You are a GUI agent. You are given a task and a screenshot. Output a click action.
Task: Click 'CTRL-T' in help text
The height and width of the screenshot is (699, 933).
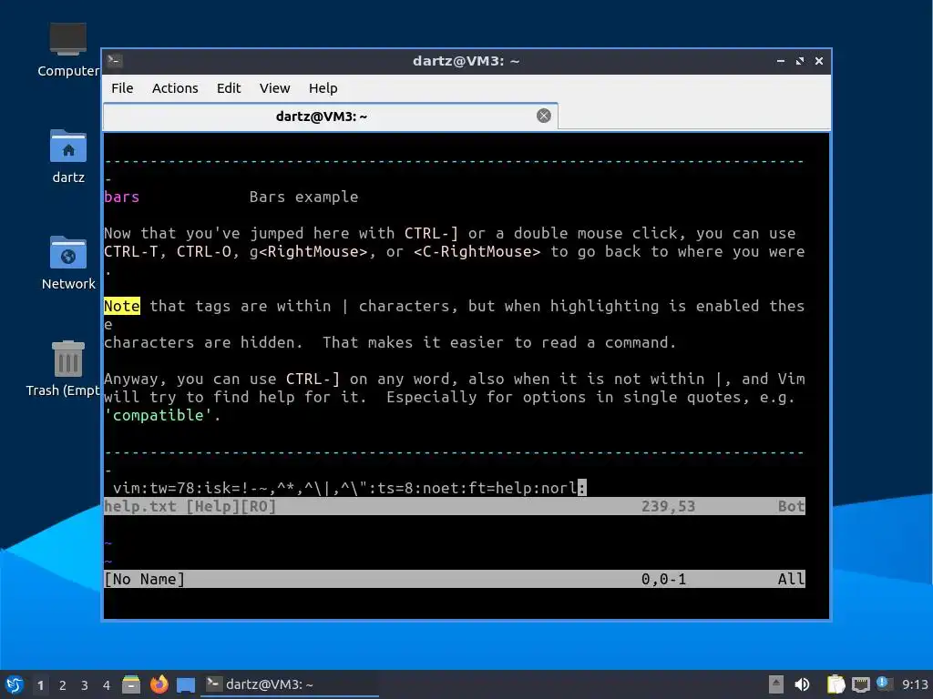pos(131,251)
